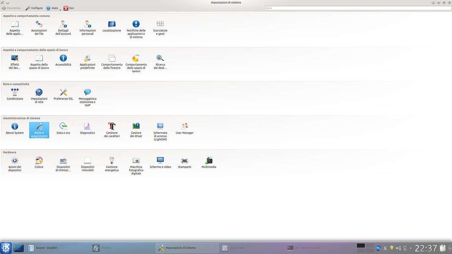Image resolution: width=452 pixels, height=254 pixels.
Task: Open Impostazioni di rete
Action: [x=39, y=96]
